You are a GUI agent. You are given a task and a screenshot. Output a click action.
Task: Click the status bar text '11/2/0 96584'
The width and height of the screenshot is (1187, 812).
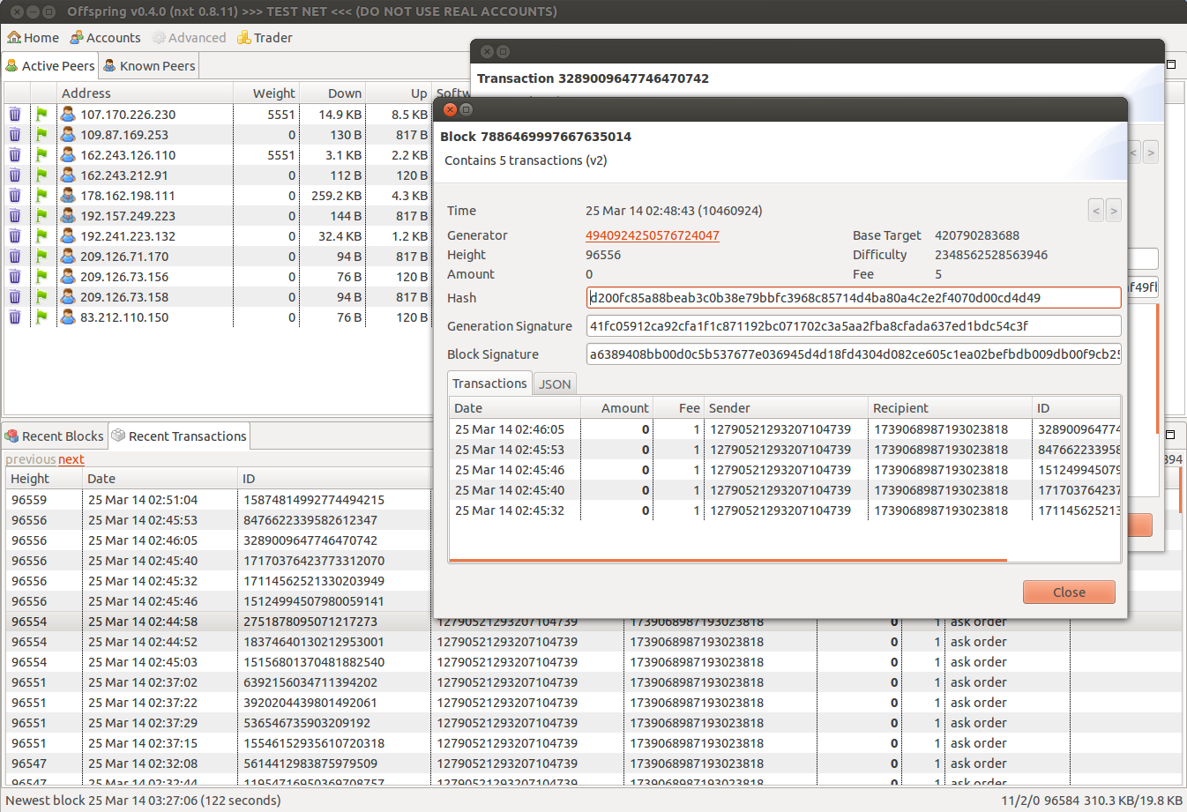pos(1040,801)
